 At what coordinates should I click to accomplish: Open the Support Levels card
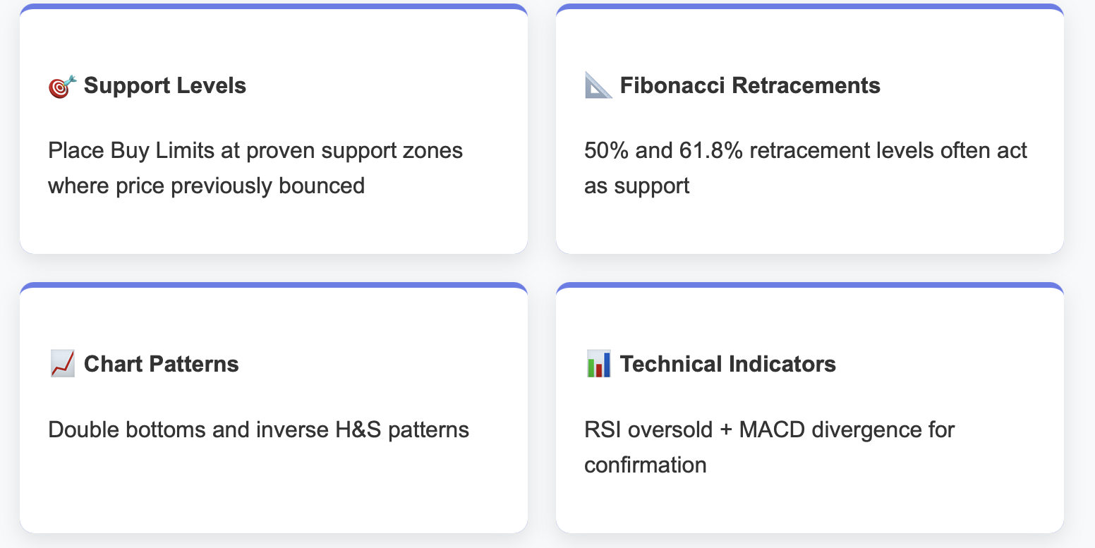tap(274, 129)
